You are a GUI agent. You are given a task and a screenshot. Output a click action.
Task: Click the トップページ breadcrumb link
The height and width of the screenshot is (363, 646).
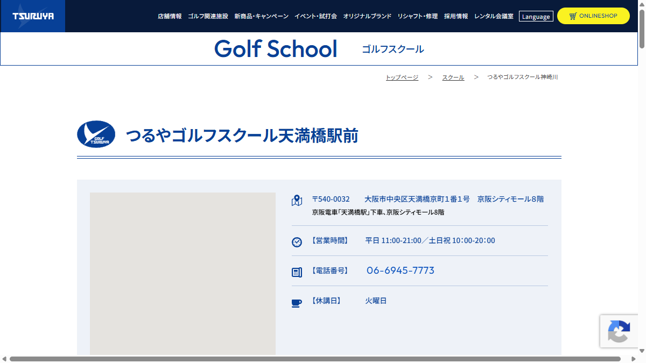coord(402,77)
